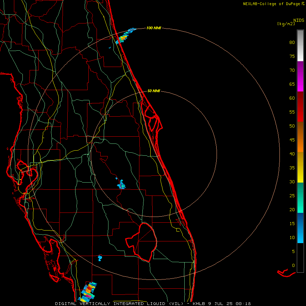Click the 9 JUL 25 00:18 timestamp
This screenshot has width=306, height=306.
(x=230, y=304)
